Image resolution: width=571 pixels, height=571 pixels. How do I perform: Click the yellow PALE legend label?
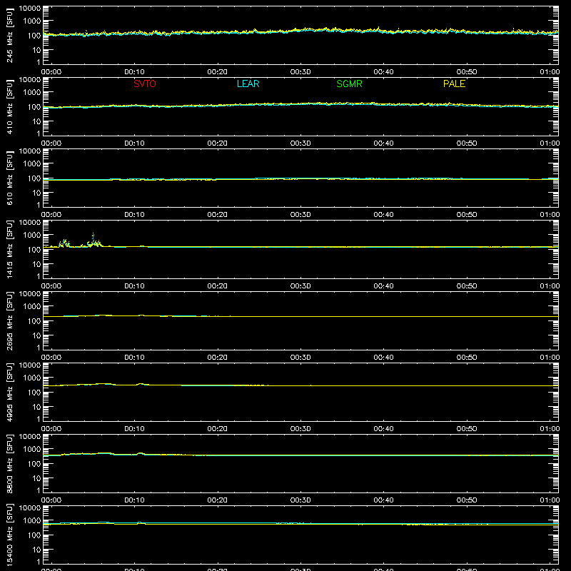(454, 84)
